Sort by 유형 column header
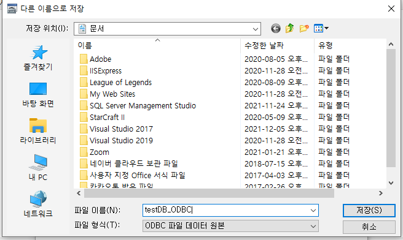The width and height of the screenshot is (403, 240). pos(350,45)
